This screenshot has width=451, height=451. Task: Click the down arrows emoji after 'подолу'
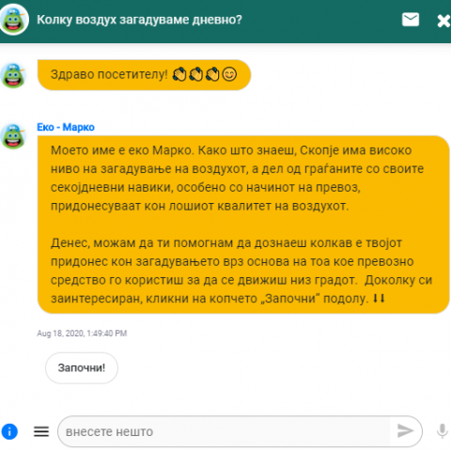pyautogui.click(x=379, y=299)
